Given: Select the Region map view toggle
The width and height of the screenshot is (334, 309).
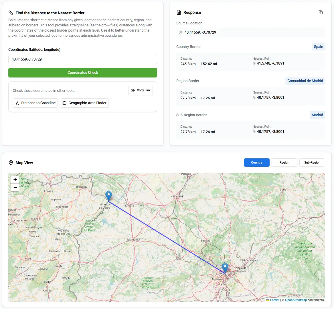Looking at the screenshot, I should 284,162.
